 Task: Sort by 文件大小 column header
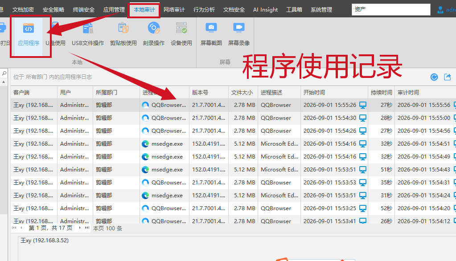(243, 93)
